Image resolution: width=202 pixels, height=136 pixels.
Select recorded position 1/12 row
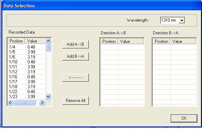point(27,72)
